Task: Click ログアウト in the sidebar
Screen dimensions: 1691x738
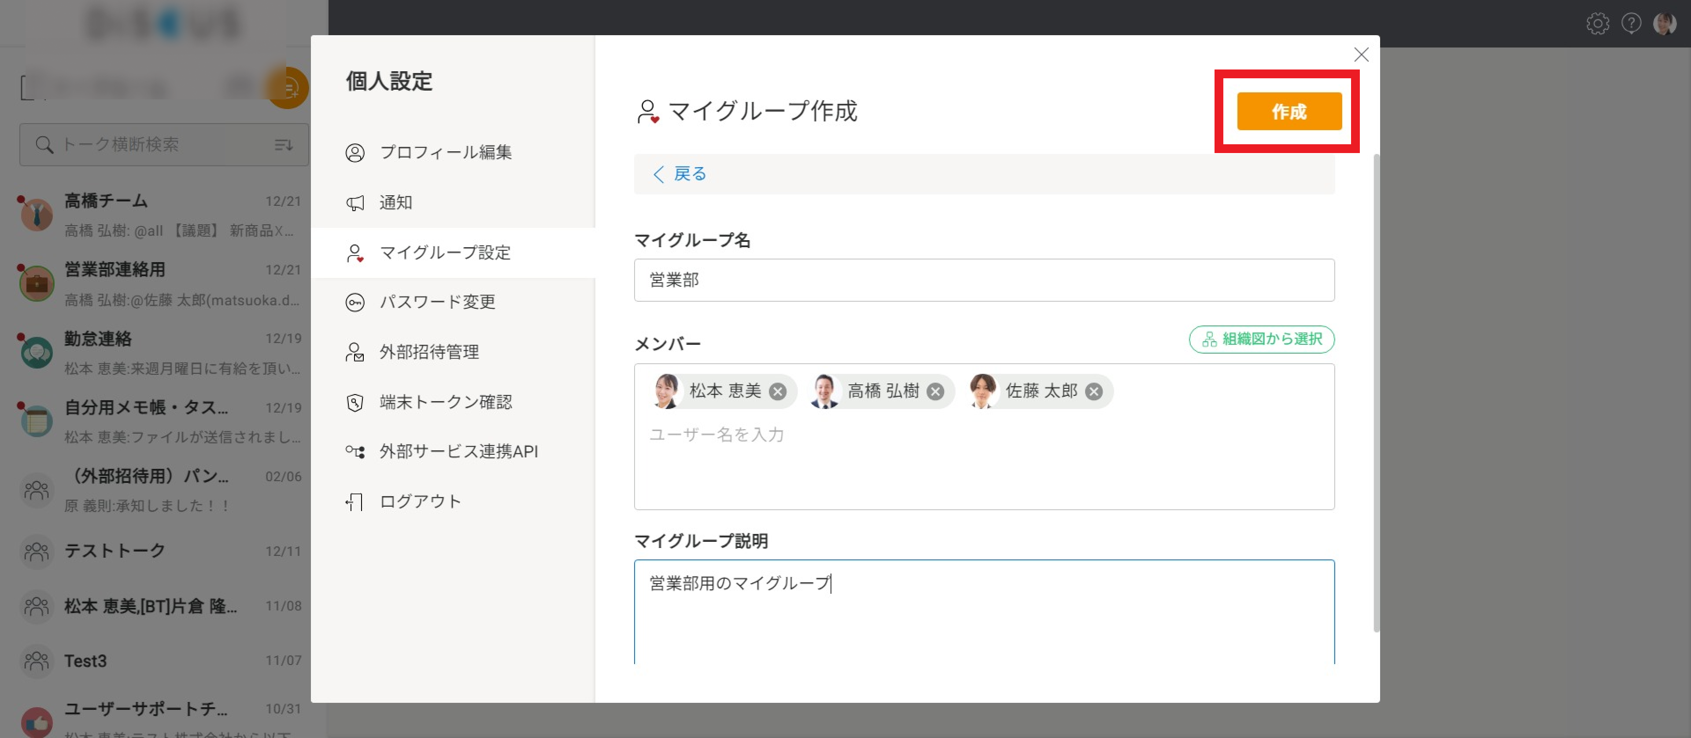Action: [x=420, y=501]
